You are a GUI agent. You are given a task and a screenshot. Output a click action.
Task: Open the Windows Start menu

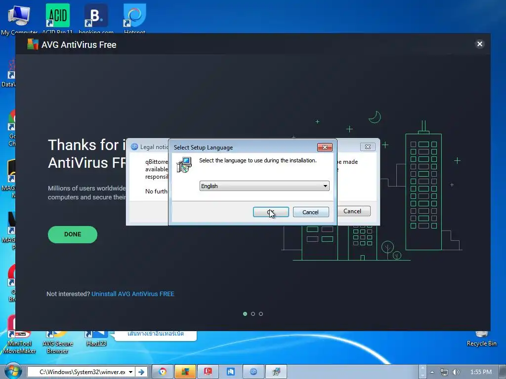point(13,371)
